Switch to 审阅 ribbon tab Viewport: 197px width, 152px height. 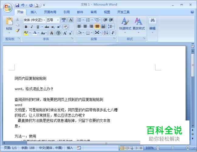pos(93,12)
